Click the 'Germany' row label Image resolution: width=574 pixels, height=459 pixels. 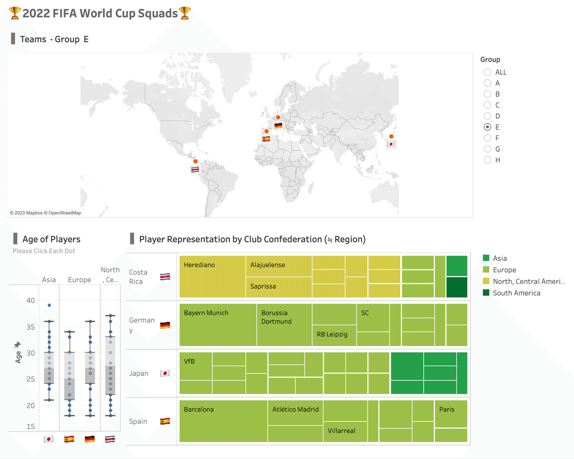tap(142, 325)
